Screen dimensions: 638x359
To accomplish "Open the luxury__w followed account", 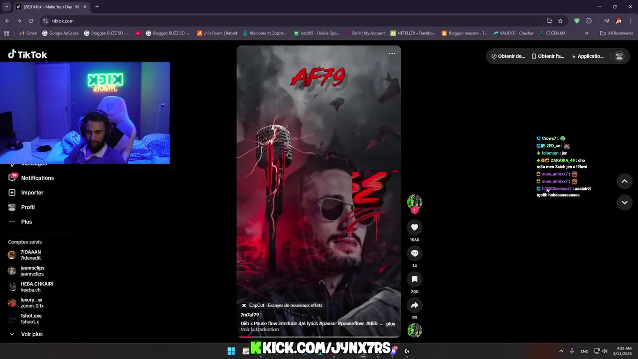I will coord(32,303).
